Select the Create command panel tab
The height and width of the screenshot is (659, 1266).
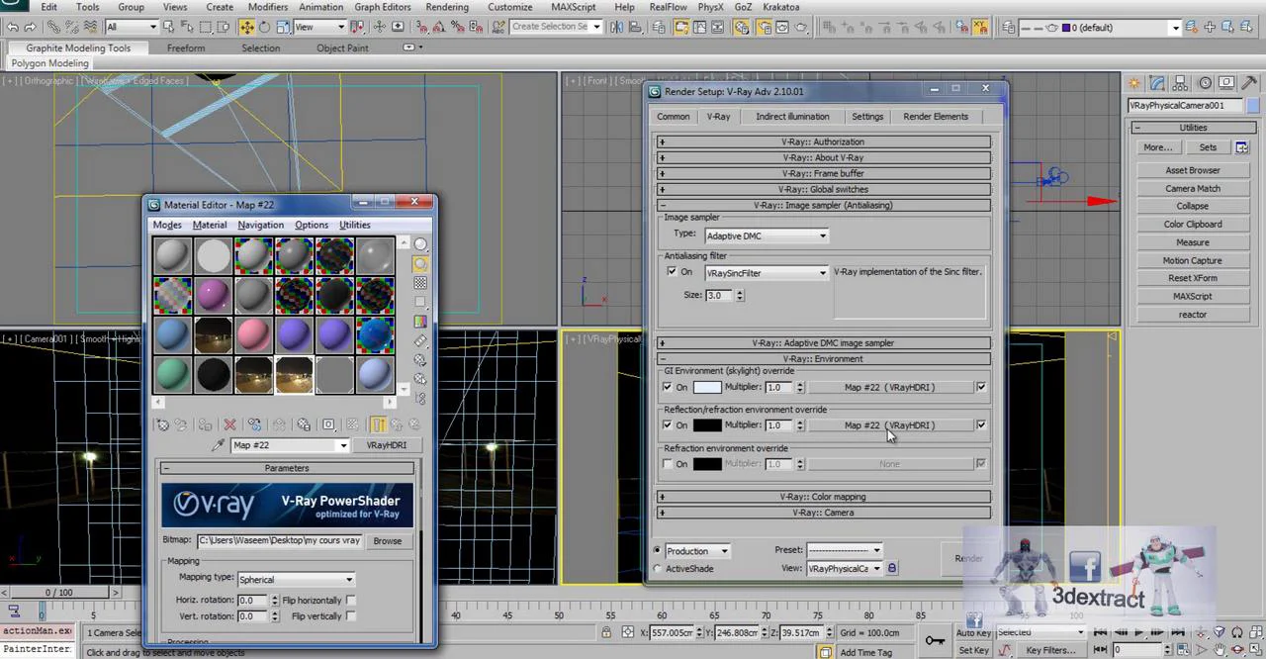tap(1134, 83)
